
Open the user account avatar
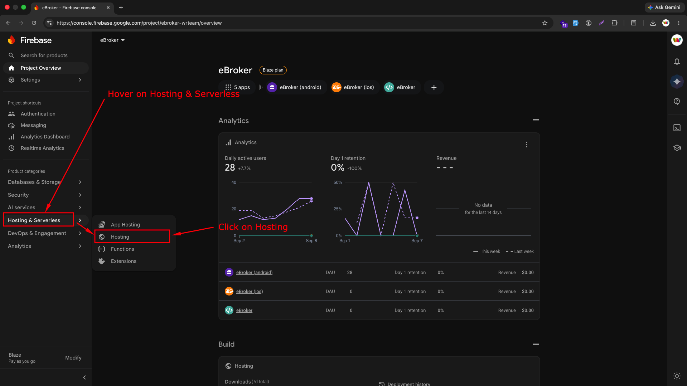[677, 40]
